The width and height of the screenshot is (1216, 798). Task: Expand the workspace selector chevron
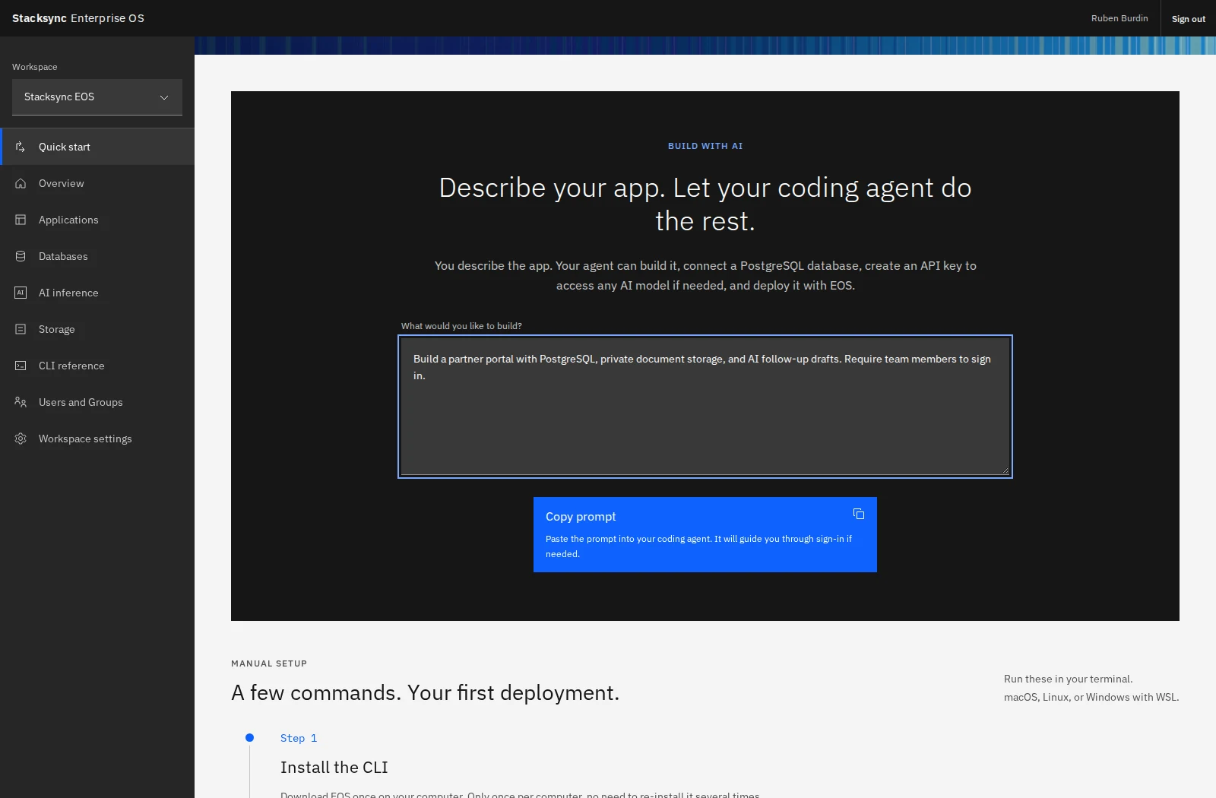click(x=164, y=97)
